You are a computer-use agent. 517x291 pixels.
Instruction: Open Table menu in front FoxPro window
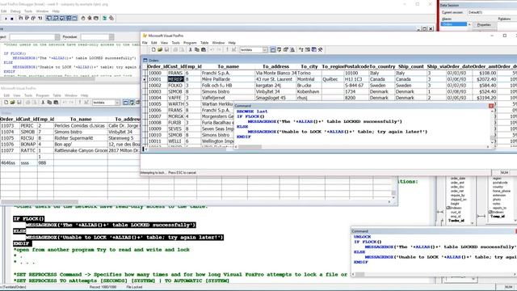tap(204, 43)
